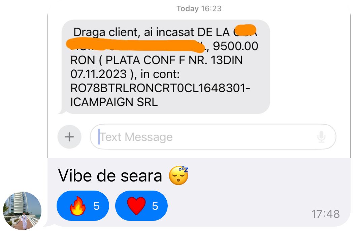Select the Vibe de seara caption
Viewport: 357px width, 231px height.
[x=110, y=176]
